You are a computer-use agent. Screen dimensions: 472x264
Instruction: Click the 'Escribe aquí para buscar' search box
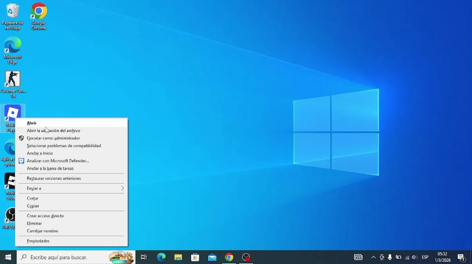pos(76,257)
